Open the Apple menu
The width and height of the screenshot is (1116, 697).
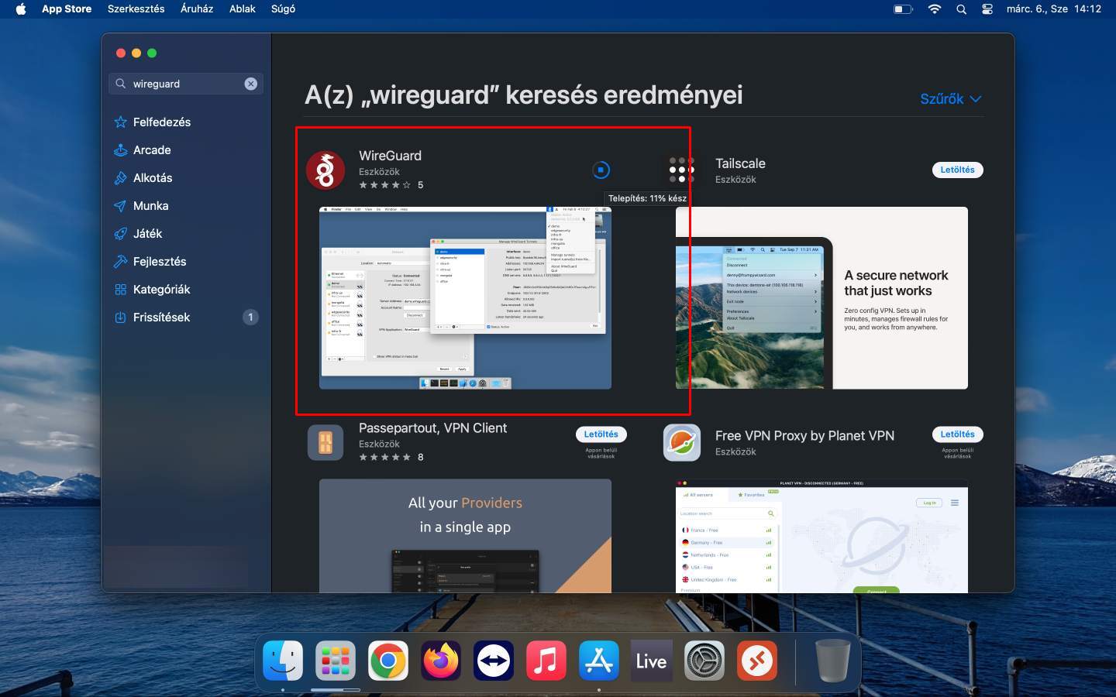[21, 9]
